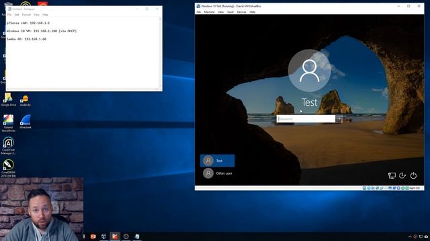
Task: Open Notepad Format menu
Action: tap(26, 15)
